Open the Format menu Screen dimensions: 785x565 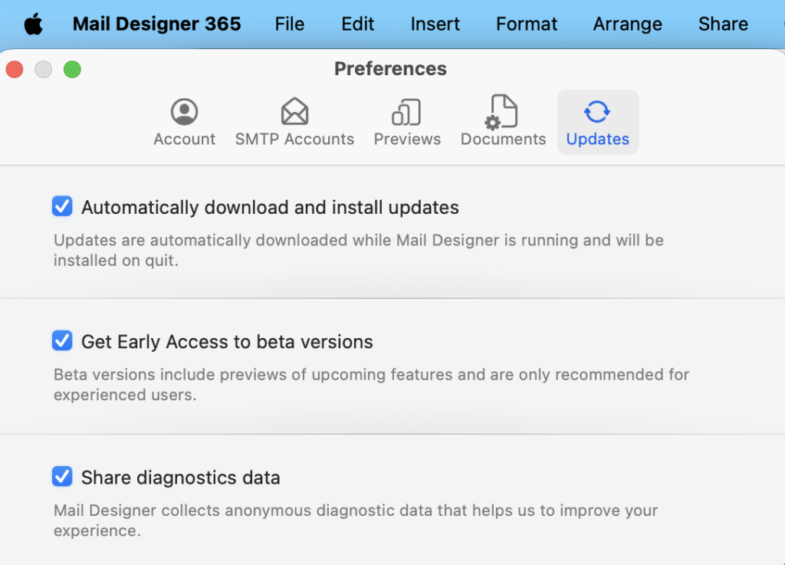(527, 24)
